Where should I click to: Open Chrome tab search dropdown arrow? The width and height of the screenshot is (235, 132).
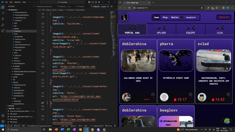tap(120, 2)
